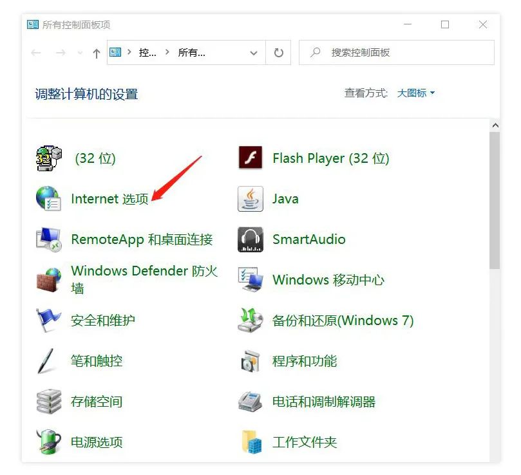Open 安全和维护 link
This screenshot has height=475, width=521.
103,321
